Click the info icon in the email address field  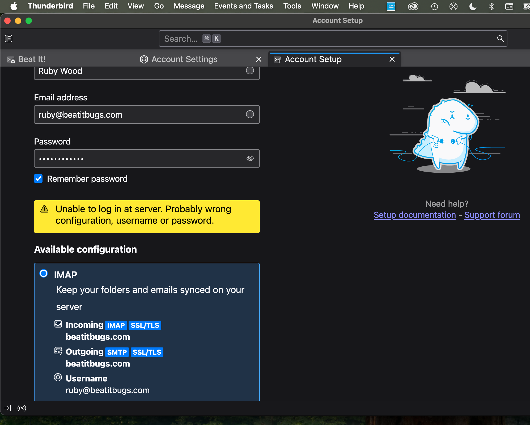click(250, 114)
